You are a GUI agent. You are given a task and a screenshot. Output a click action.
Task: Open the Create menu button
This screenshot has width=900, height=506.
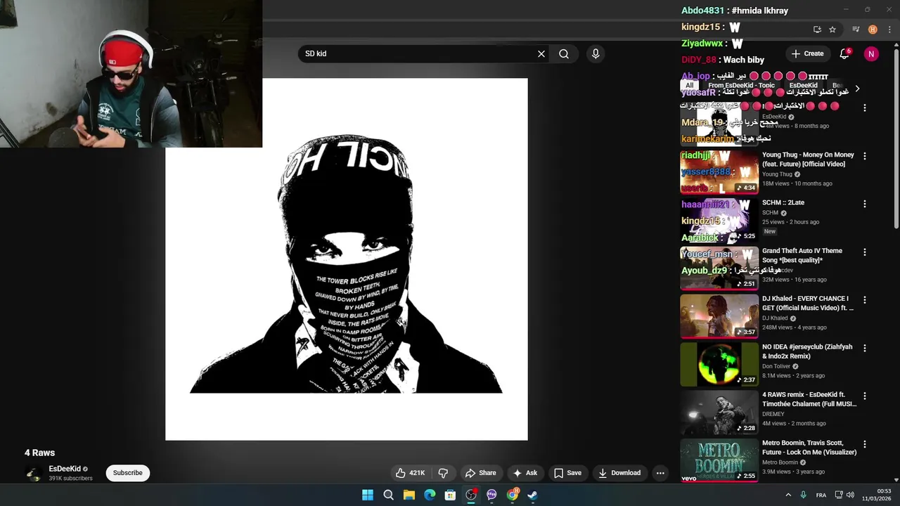click(806, 53)
